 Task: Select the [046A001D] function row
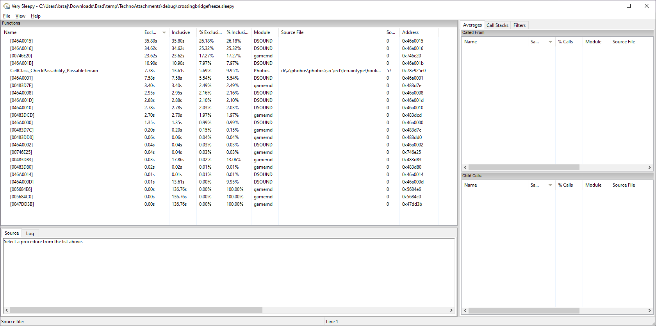coord(229,100)
